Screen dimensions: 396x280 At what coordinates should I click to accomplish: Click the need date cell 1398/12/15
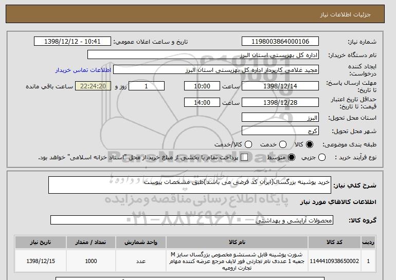41,261
